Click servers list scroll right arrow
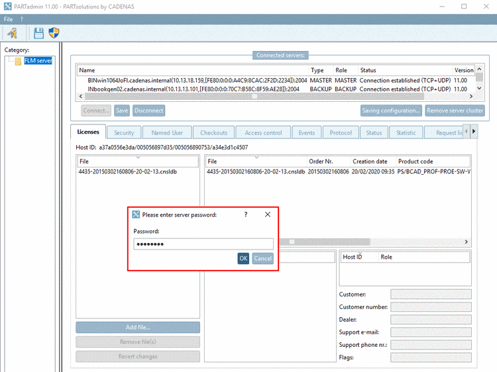The height and width of the screenshot is (372, 497). [x=471, y=96]
